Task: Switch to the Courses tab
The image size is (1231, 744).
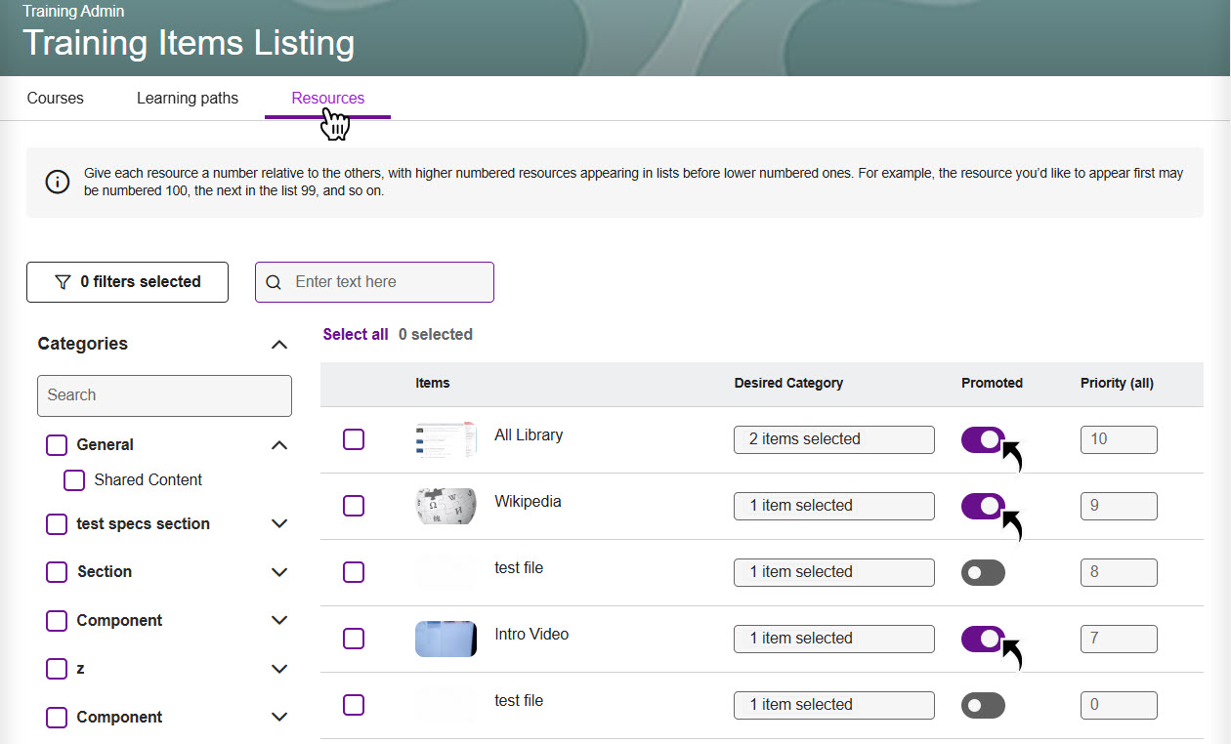Action: 56,99
